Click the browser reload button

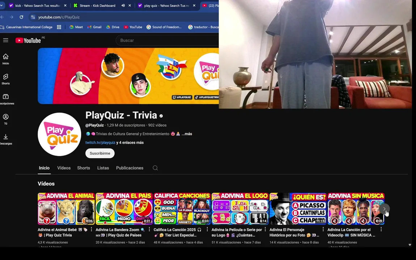pyautogui.click(x=21, y=17)
